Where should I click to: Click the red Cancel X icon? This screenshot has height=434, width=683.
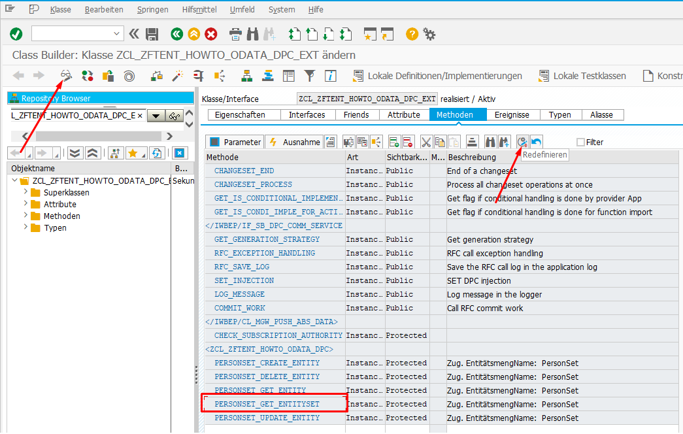[x=211, y=34]
